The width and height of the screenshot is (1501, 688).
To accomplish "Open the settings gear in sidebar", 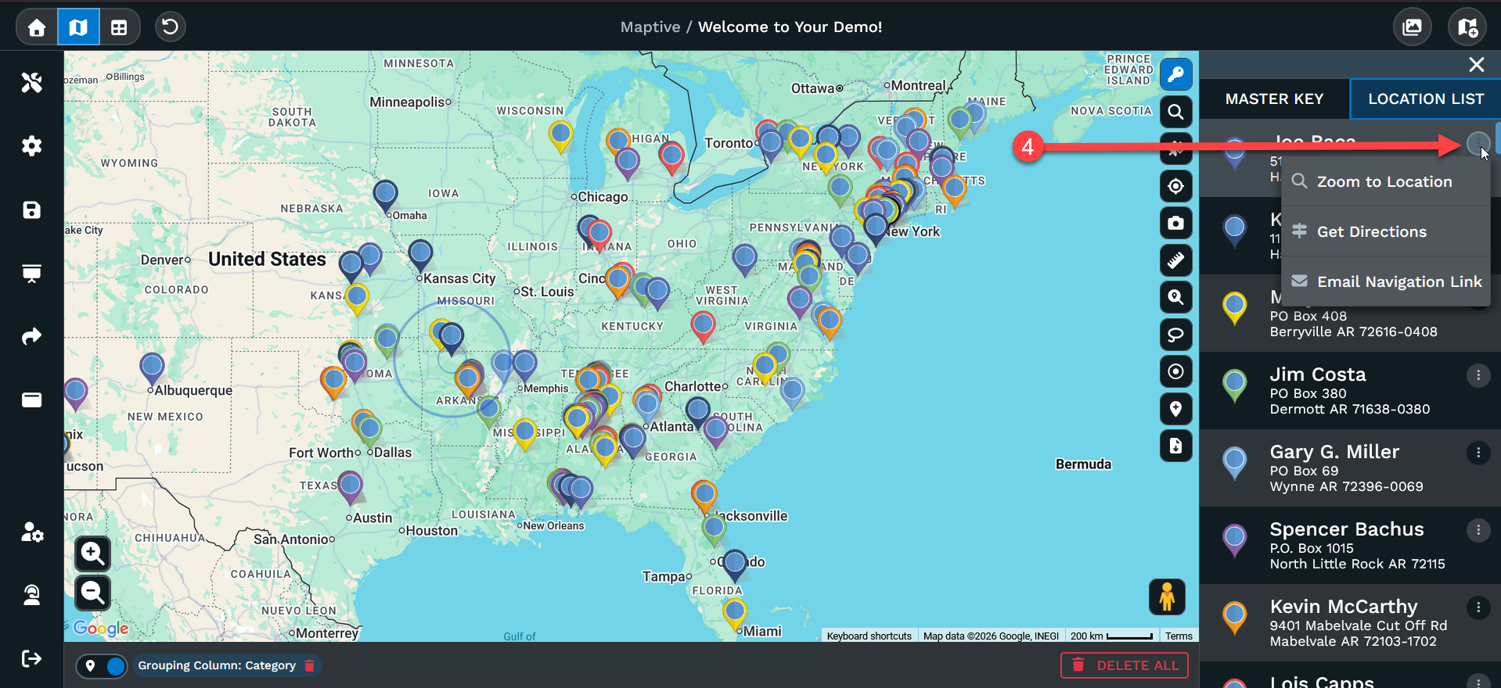I will 31,145.
